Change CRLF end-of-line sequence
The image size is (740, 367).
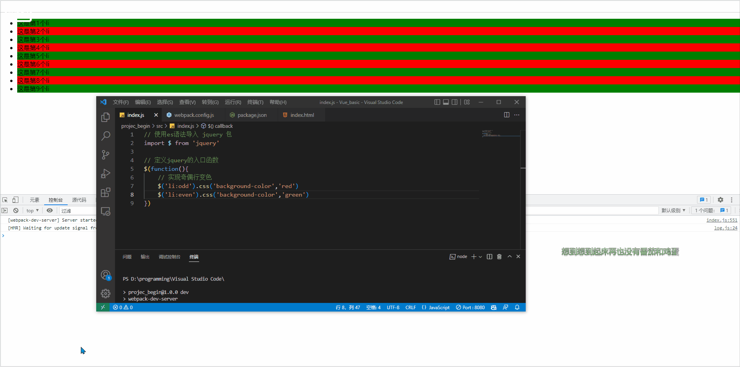pyautogui.click(x=411, y=308)
